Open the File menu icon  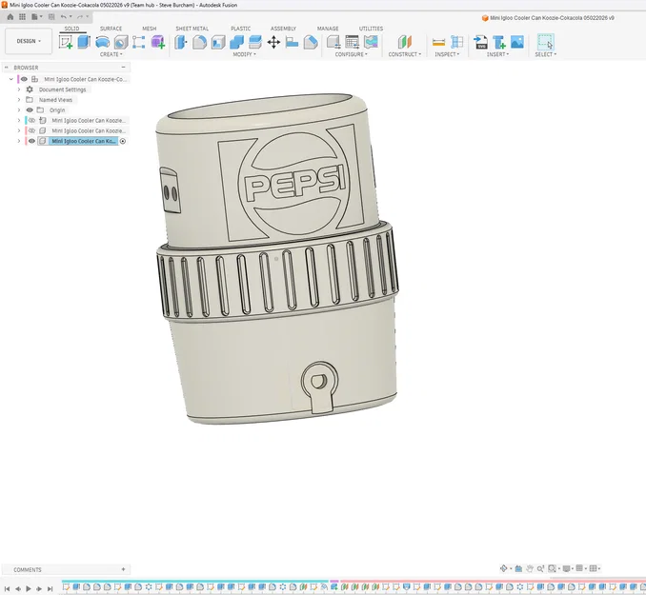pyautogui.click(x=35, y=17)
